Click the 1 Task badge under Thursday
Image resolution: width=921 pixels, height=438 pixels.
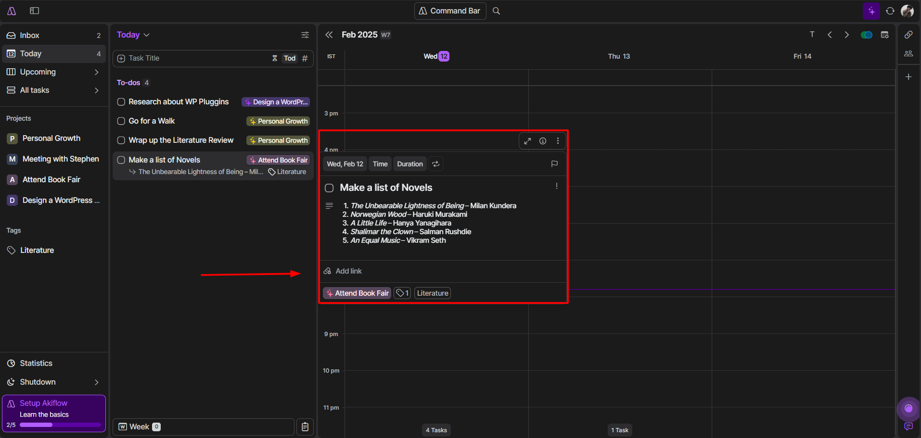click(620, 430)
